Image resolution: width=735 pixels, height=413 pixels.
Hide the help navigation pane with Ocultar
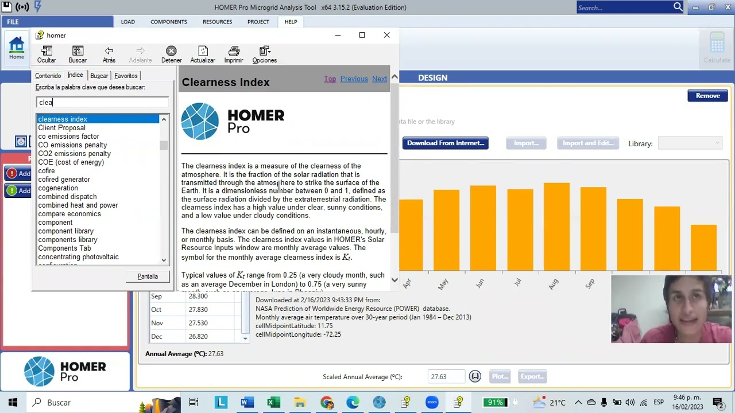47,54
